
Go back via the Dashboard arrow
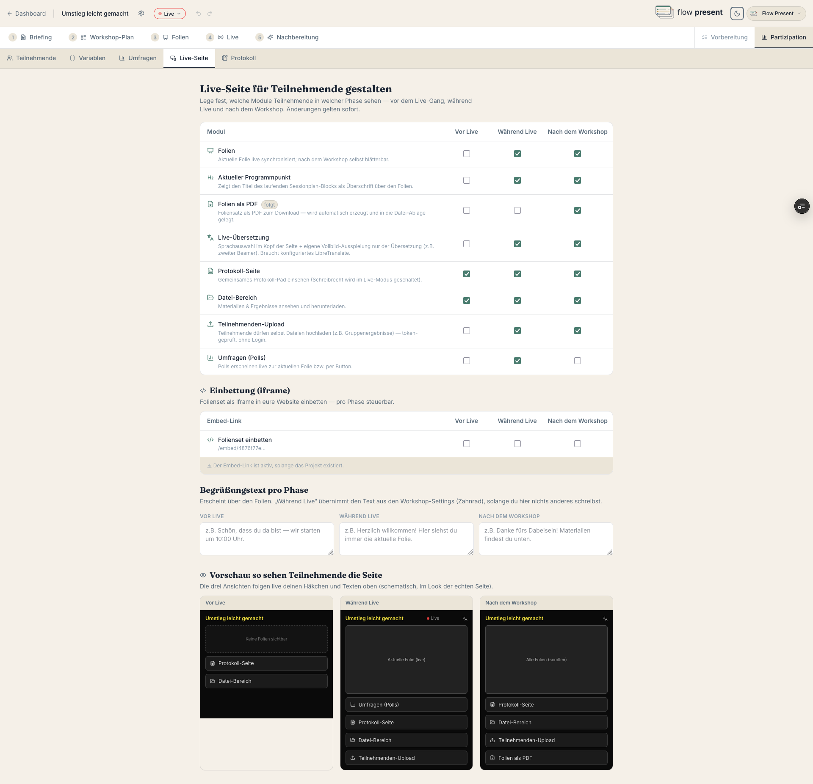pyautogui.click(x=26, y=14)
